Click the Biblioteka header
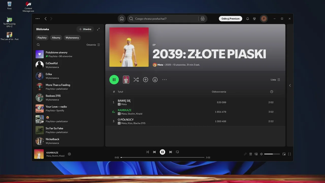The width and height of the screenshot is (325, 183). [x=43, y=29]
